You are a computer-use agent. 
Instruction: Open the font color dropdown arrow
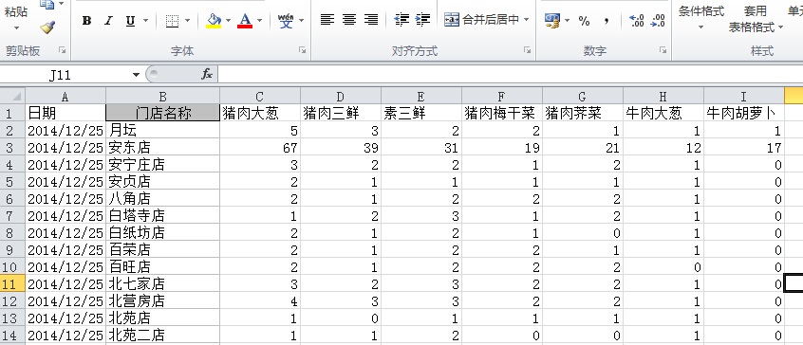(x=260, y=21)
